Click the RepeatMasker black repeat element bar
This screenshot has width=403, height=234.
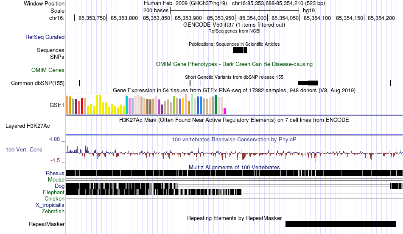point(341,224)
